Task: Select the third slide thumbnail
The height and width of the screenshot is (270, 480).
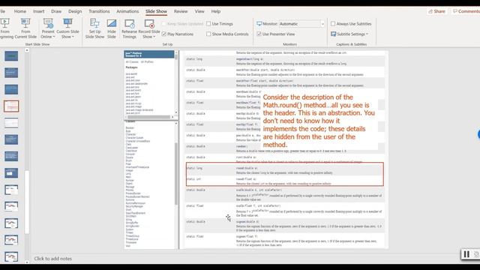Action: pyautogui.click(x=11, y=89)
